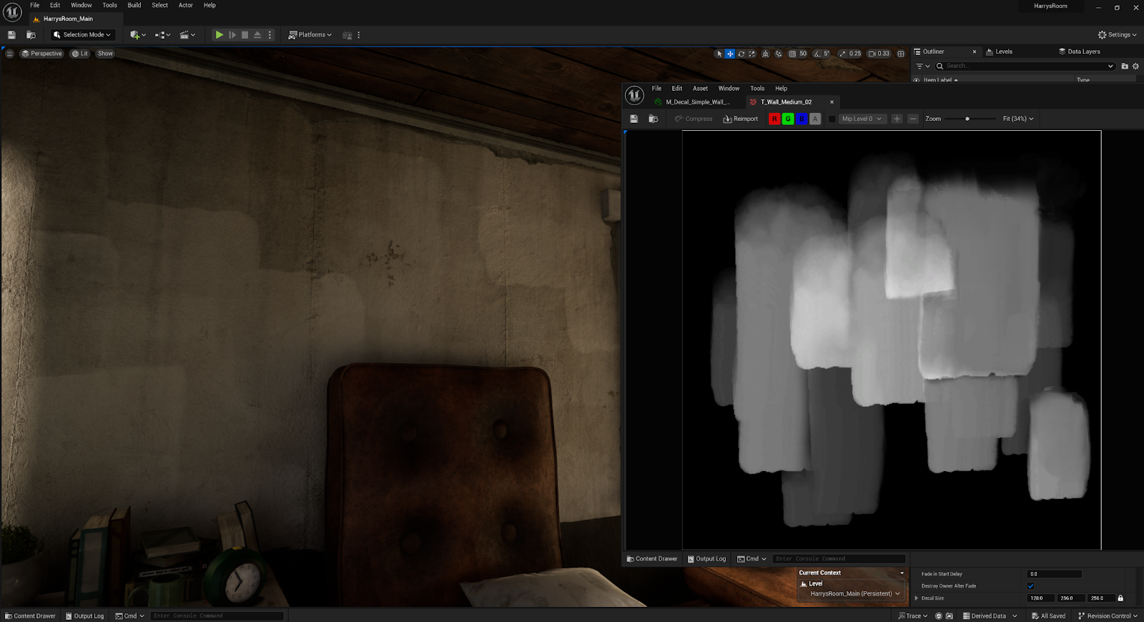Open the add content (cube plus) menu
This screenshot has height=622, width=1144.
coord(137,34)
